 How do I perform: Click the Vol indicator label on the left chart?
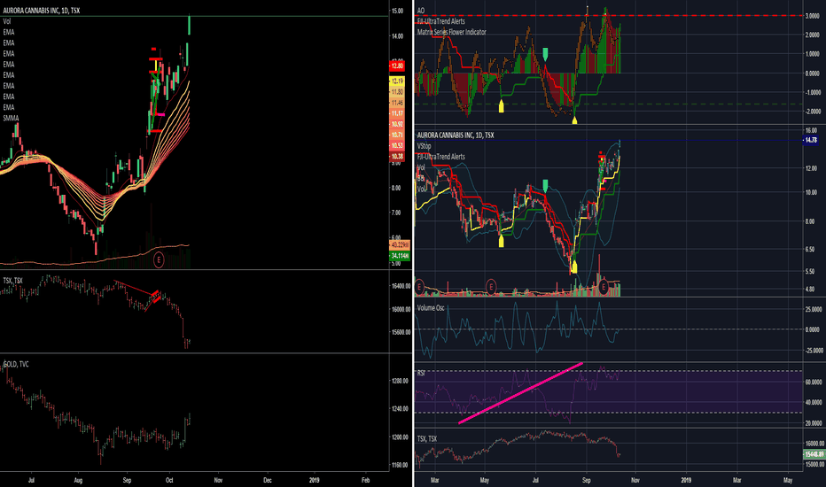coord(7,21)
